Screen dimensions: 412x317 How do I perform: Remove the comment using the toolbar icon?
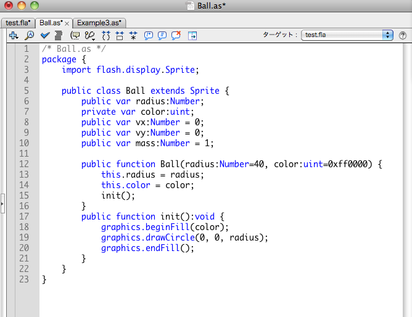[176, 36]
